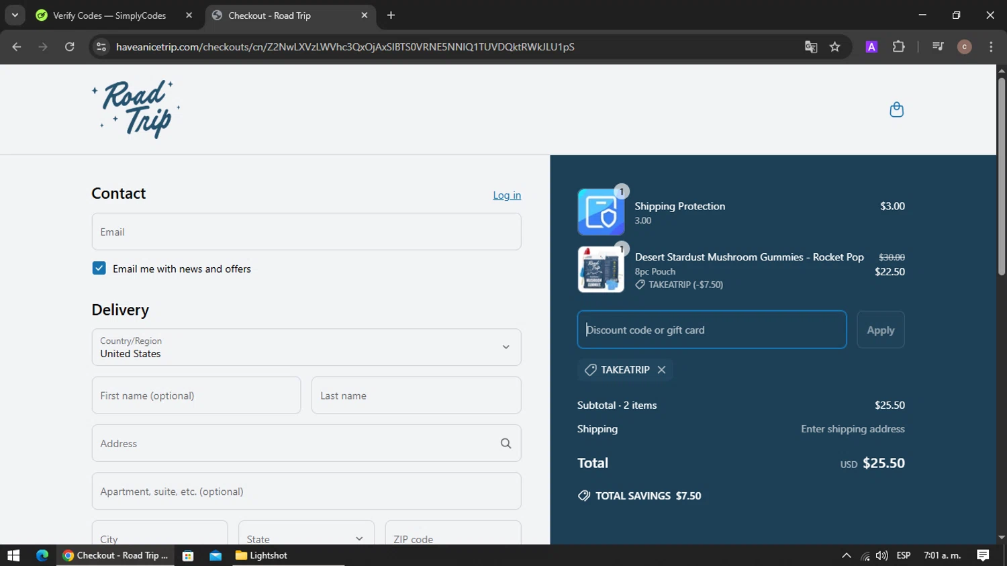Open the tab search dropdown arrow
Viewport: 1007px width, 566px height.
[15, 15]
